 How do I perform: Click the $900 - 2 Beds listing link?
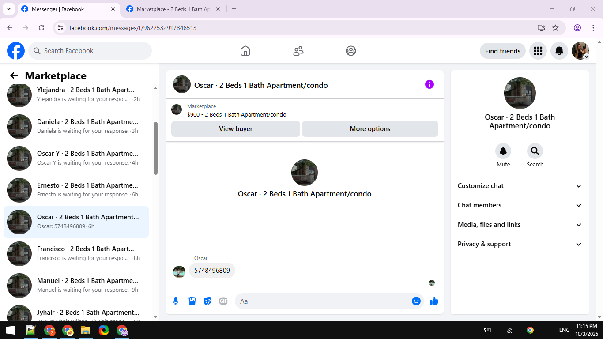tap(237, 115)
